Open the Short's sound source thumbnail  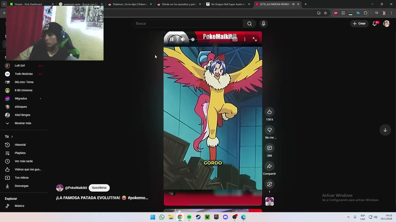pyautogui.click(x=269, y=201)
